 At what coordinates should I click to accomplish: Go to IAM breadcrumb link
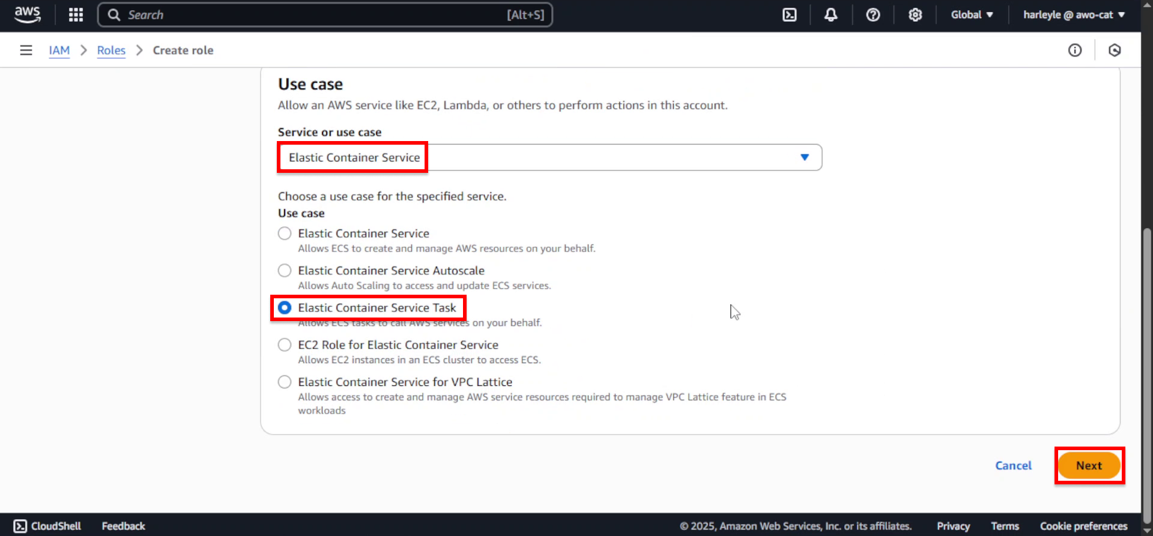[x=59, y=50]
